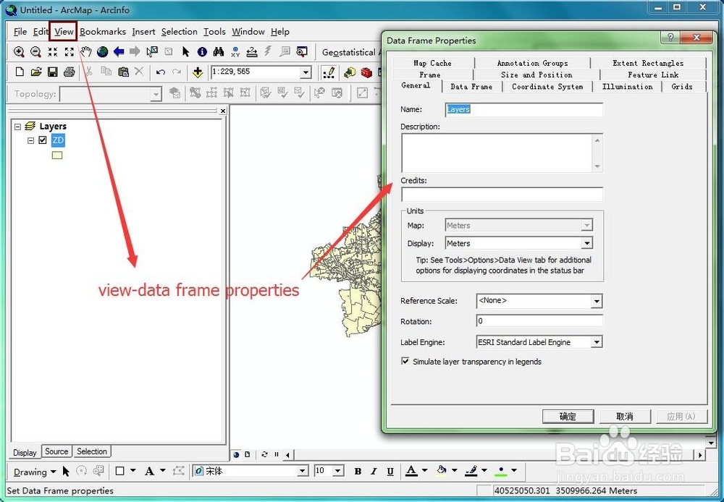Image resolution: width=724 pixels, height=502 pixels.
Task: Switch to Source tab in table of contents
Action: click(x=56, y=451)
